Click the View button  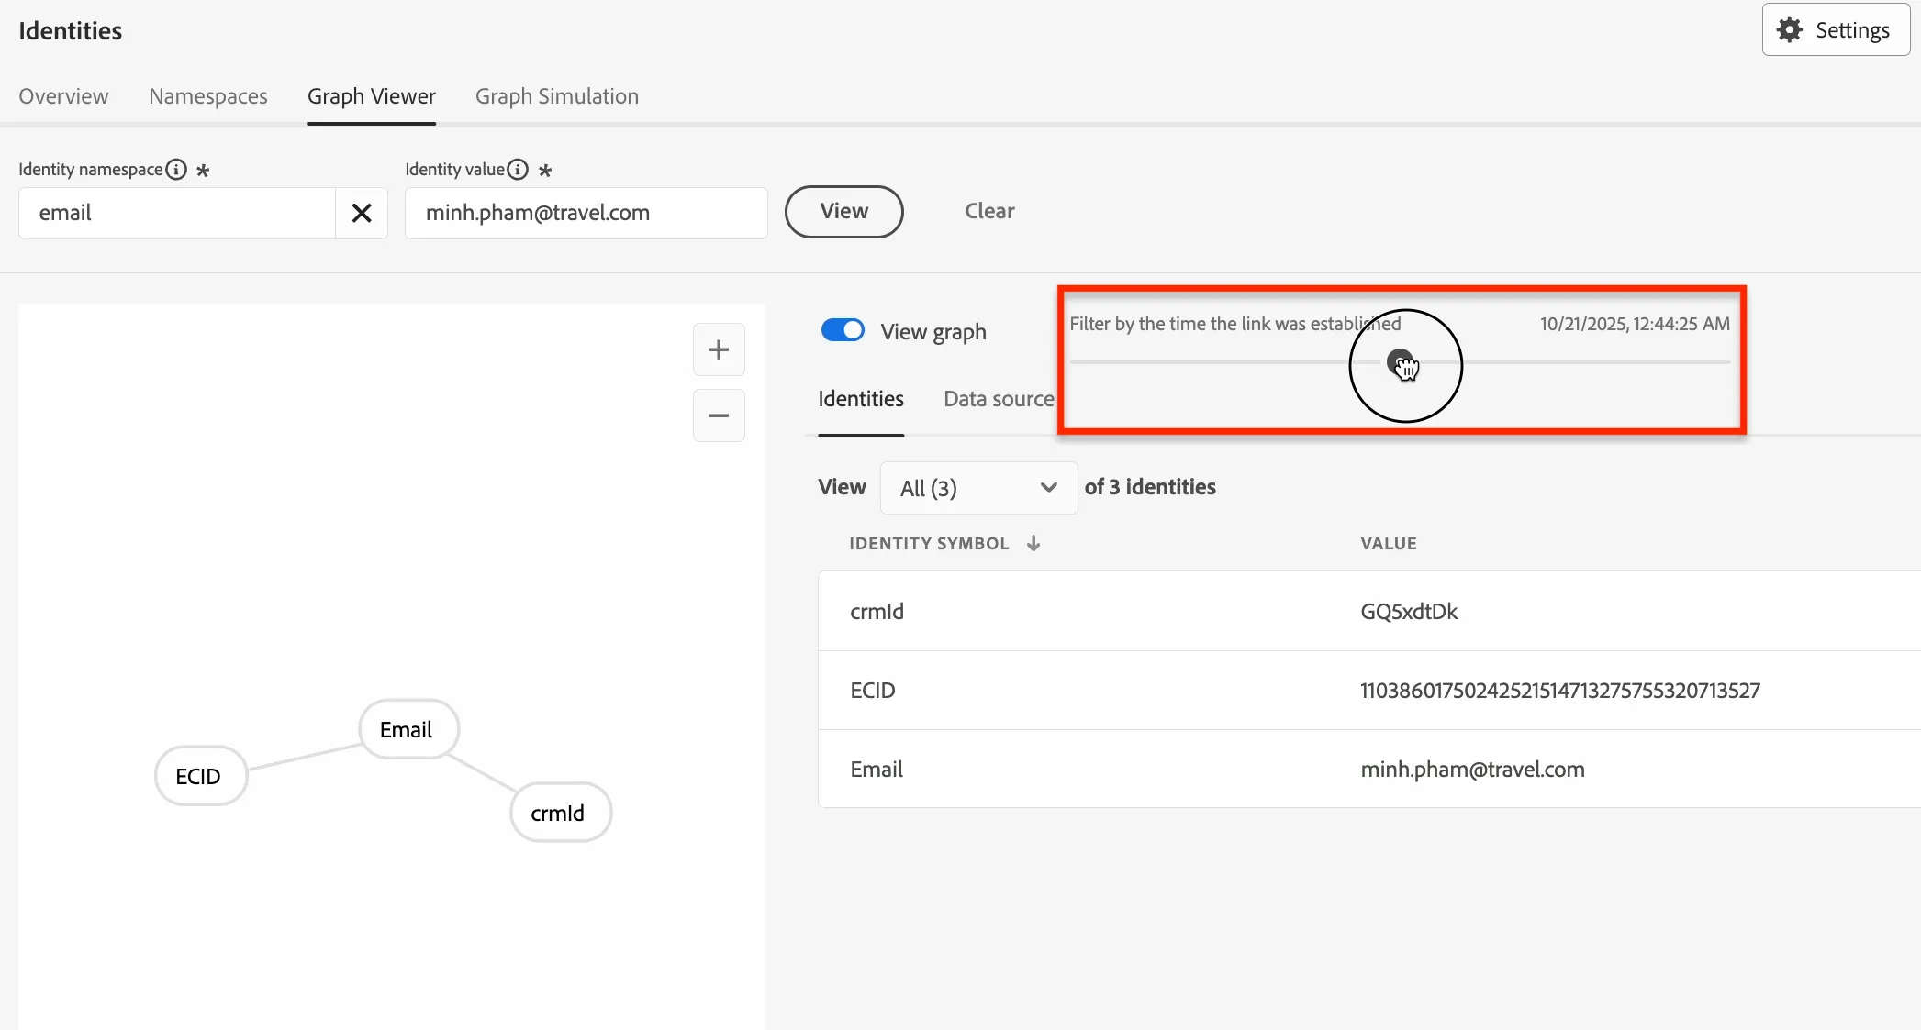tap(844, 212)
